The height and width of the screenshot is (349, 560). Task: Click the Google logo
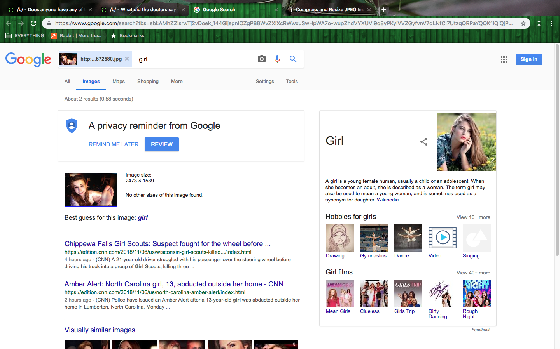click(x=28, y=59)
